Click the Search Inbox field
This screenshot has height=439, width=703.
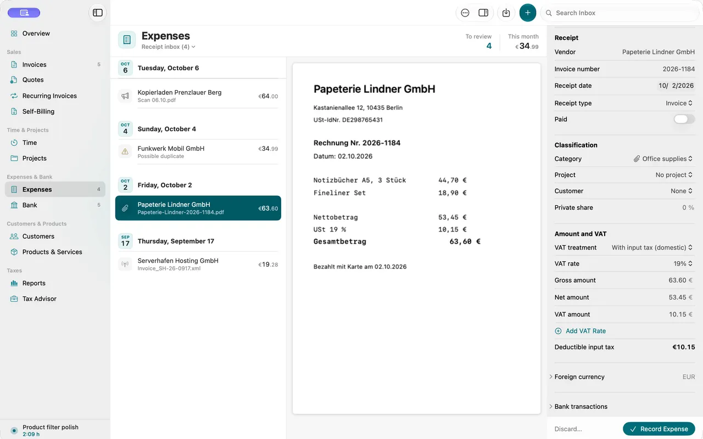tap(621, 13)
